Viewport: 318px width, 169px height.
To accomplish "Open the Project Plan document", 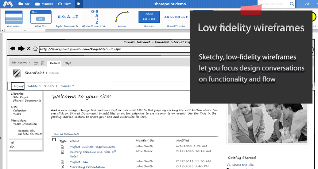I will tap(79, 162).
